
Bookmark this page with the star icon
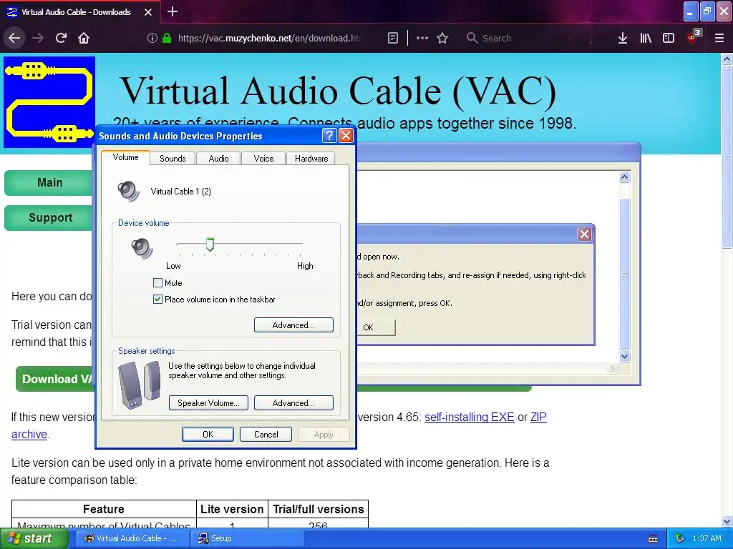point(442,39)
